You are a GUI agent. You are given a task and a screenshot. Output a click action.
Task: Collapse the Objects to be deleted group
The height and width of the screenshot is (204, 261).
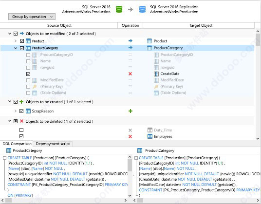click(10, 121)
